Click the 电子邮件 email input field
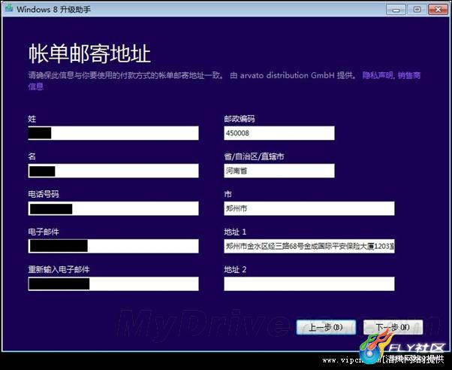This screenshot has width=452, height=370. 113,246
